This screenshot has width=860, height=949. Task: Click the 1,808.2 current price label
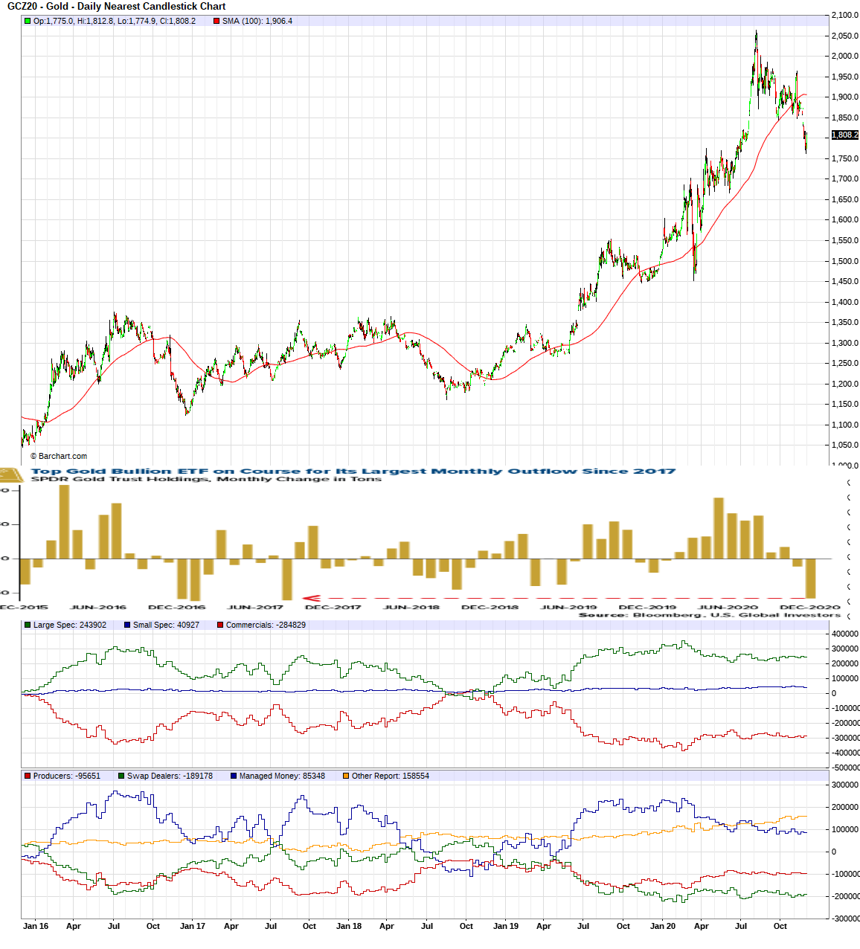pos(844,135)
